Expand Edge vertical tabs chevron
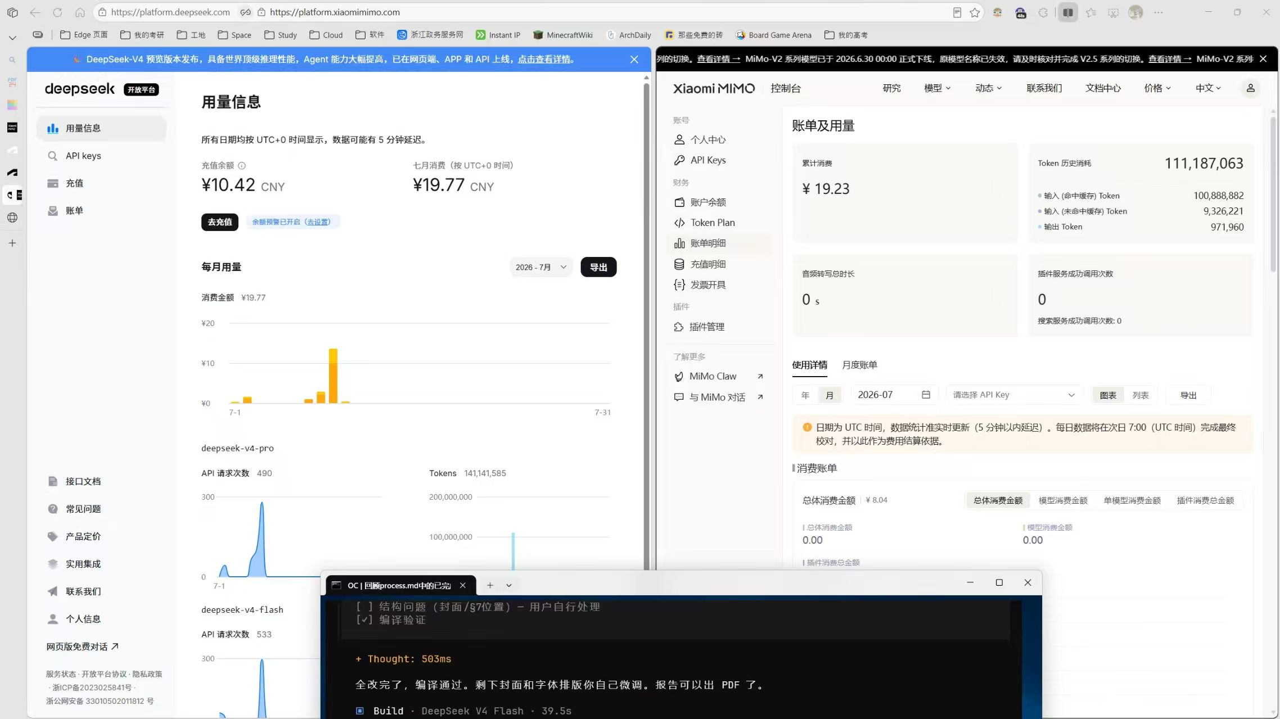This screenshot has height=719, width=1280. [12, 38]
